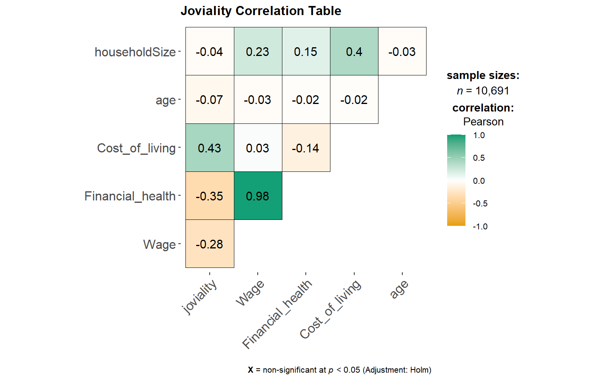Screen dimensions: 610x381
Task: Select the 0.43 Cost_of_living–joviality cell
Action: tap(210, 148)
